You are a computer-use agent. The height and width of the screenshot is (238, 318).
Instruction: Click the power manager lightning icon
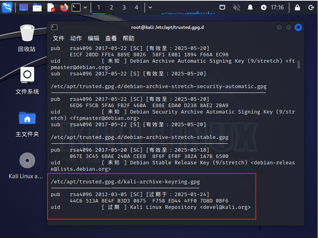(264, 7)
